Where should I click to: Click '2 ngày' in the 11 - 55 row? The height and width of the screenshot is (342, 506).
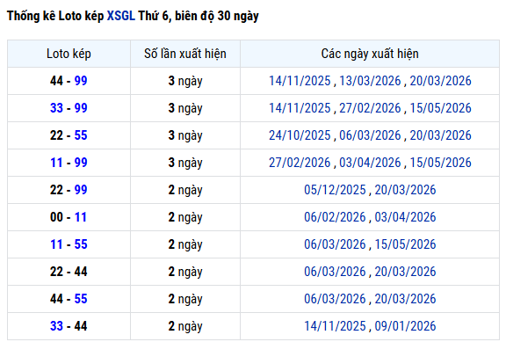point(185,244)
